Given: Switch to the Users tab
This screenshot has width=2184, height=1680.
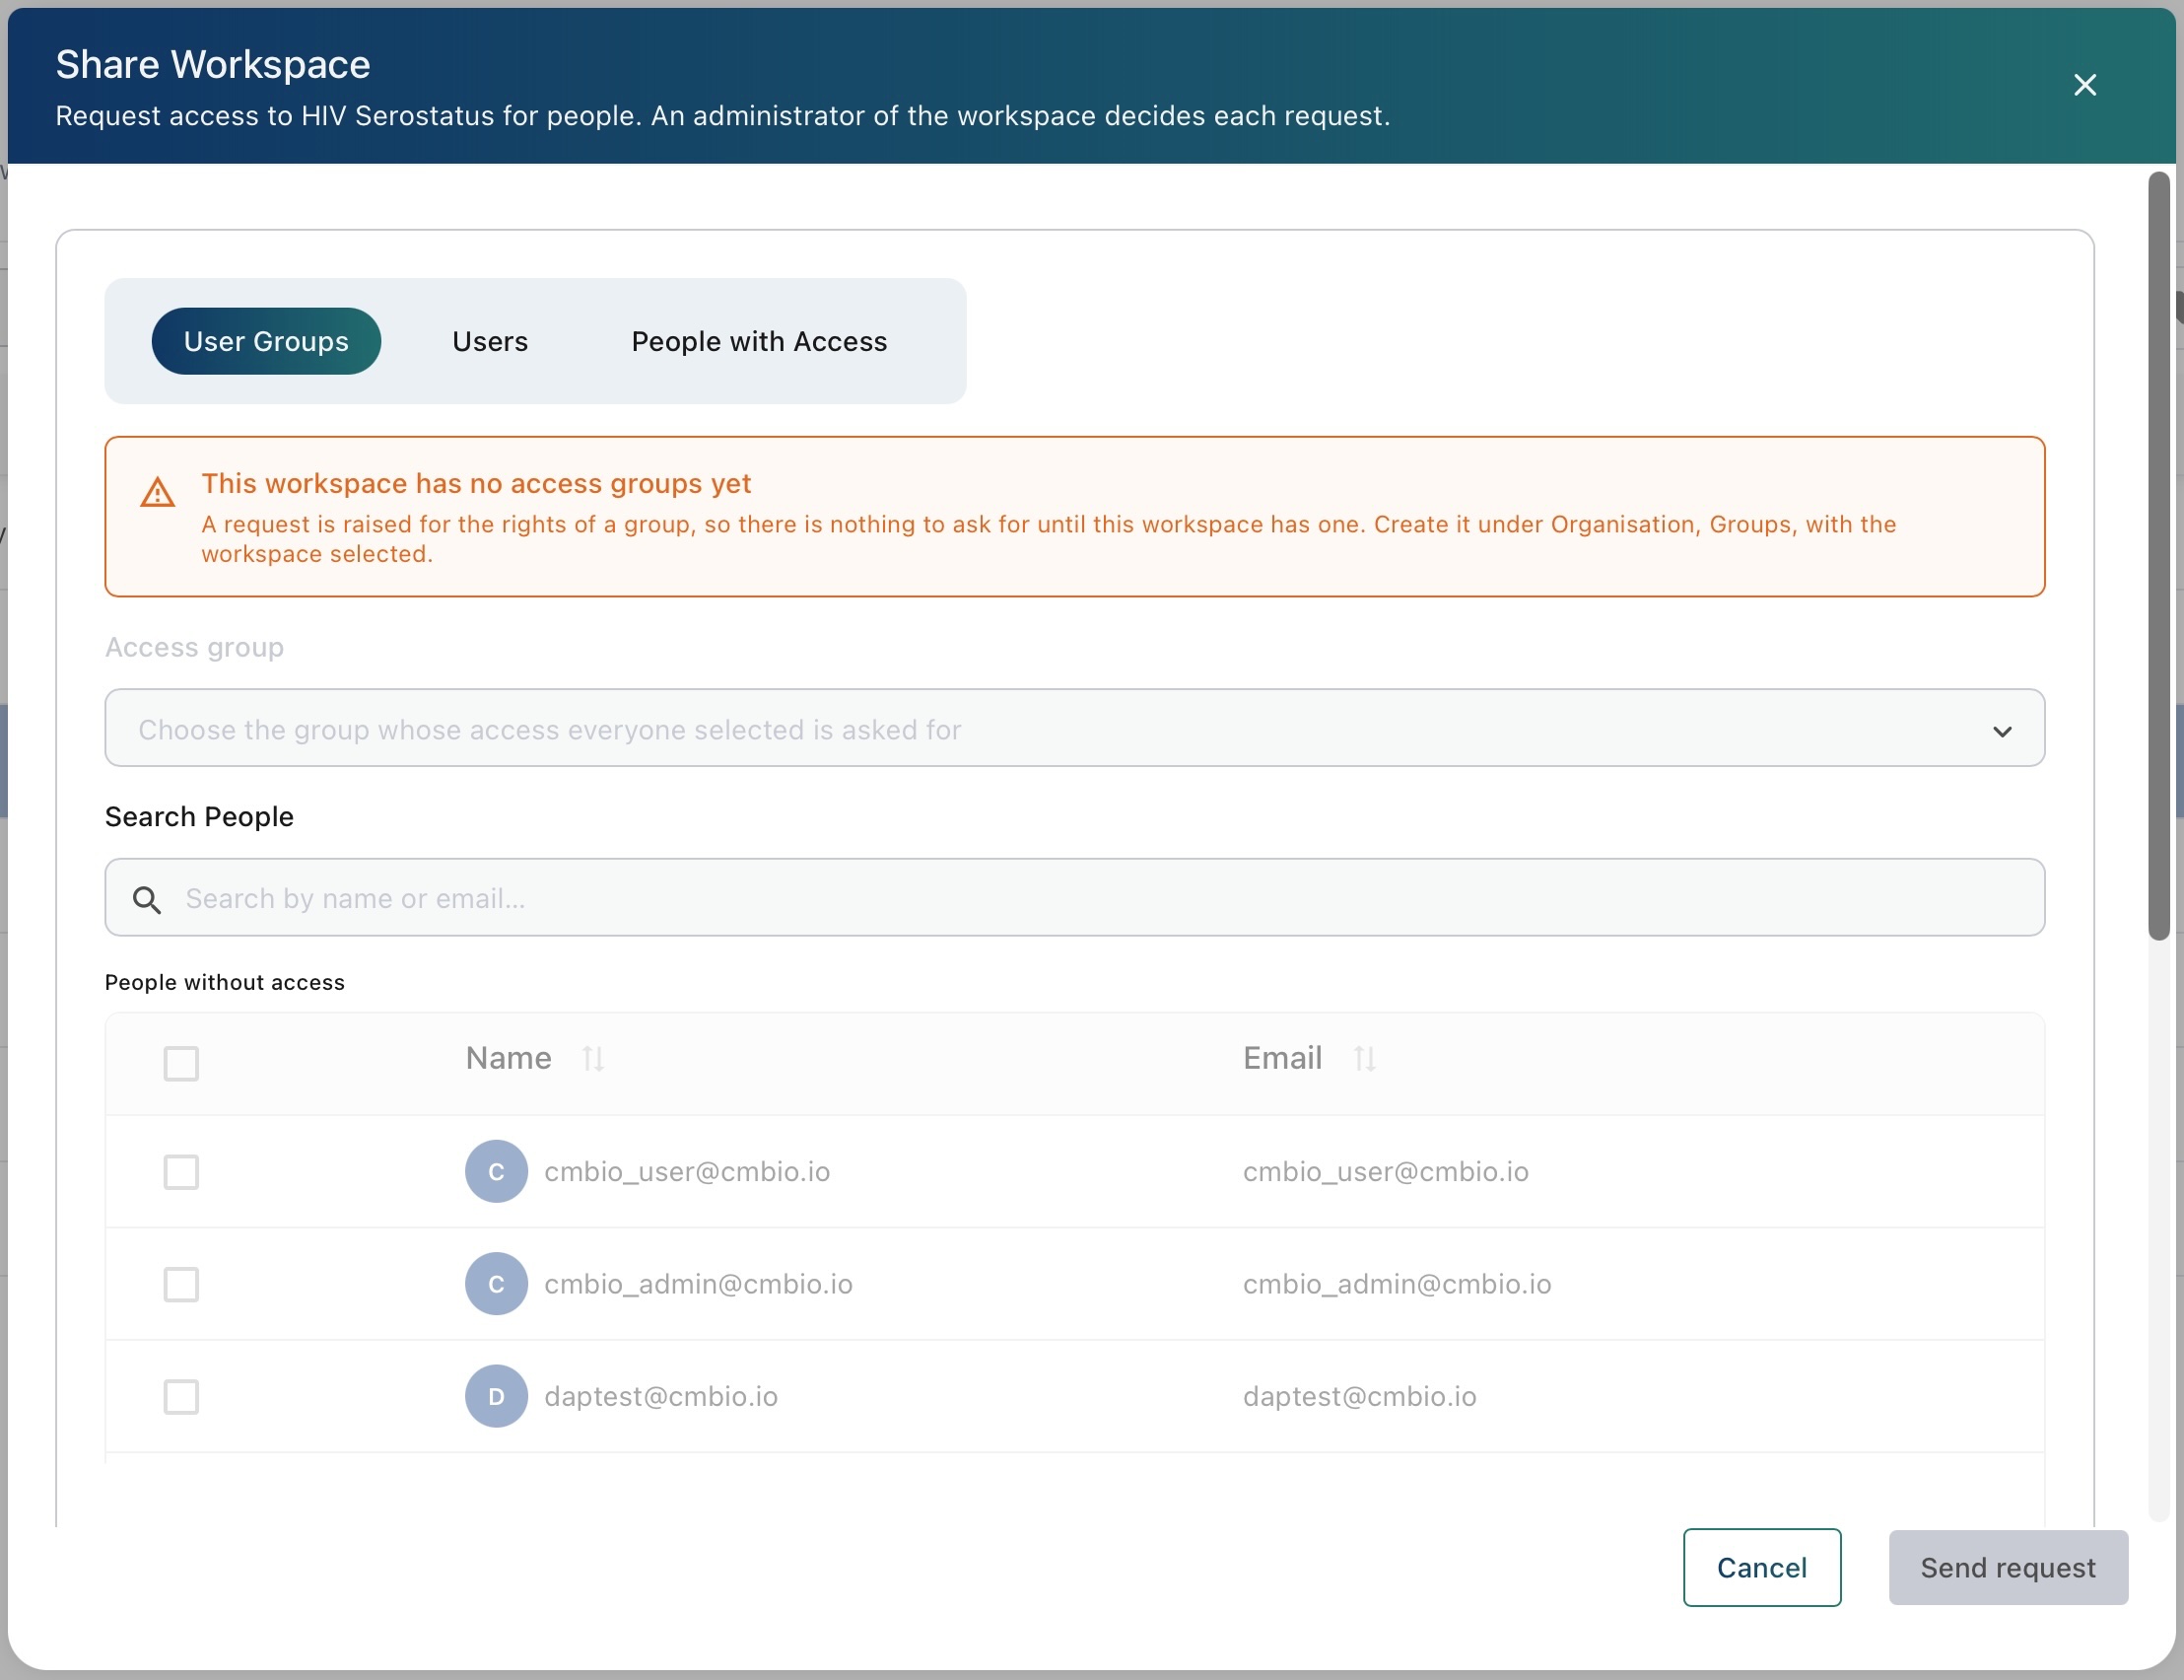Looking at the screenshot, I should (x=490, y=341).
